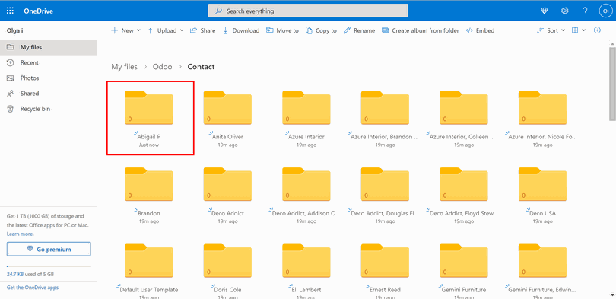Open the Gemini Furniture folder

click(464, 261)
